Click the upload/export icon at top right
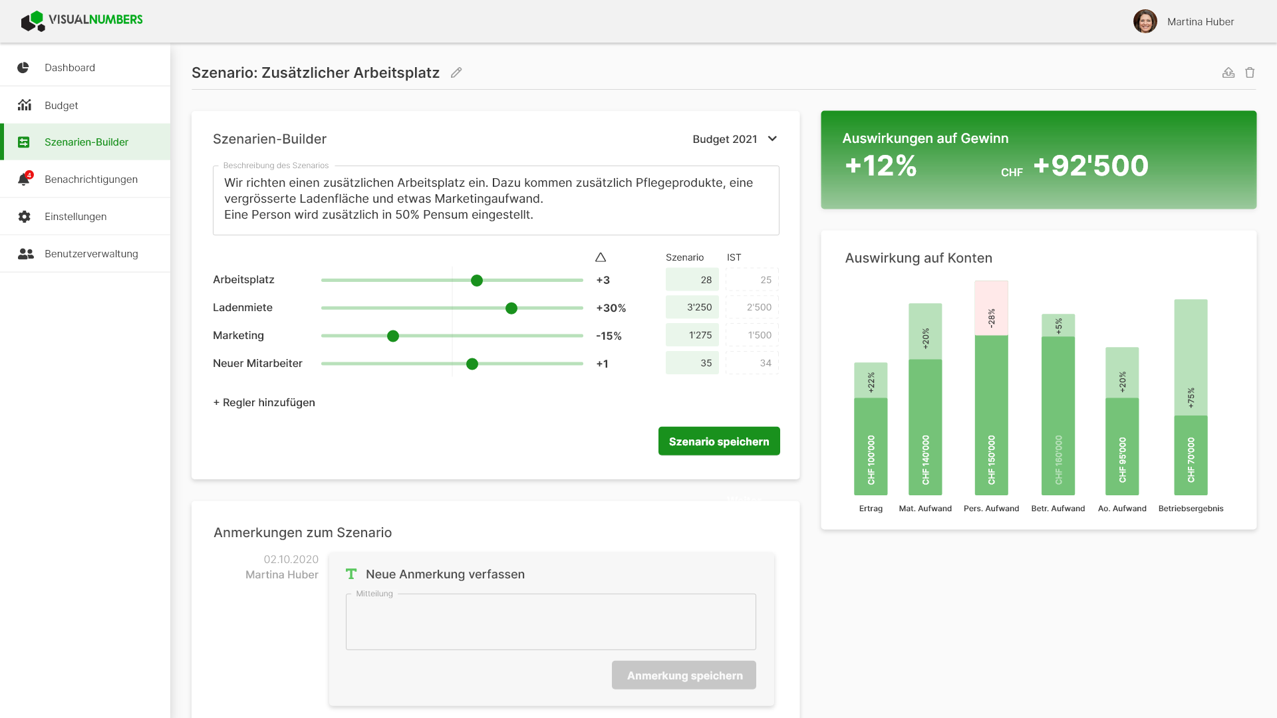The height and width of the screenshot is (718, 1277). (1228, 72)
